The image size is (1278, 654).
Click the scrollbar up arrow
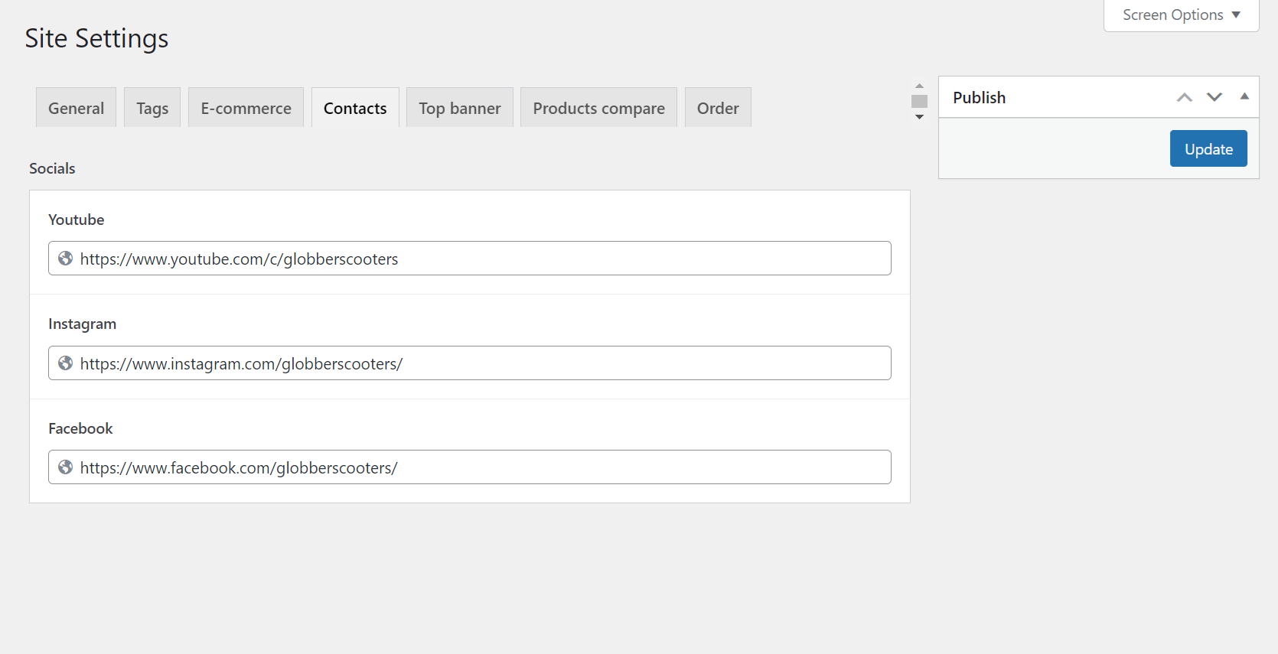point(919,86)
